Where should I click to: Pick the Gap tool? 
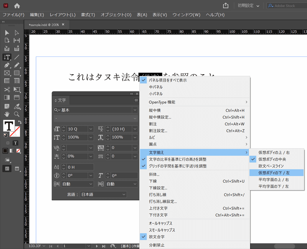17,41
